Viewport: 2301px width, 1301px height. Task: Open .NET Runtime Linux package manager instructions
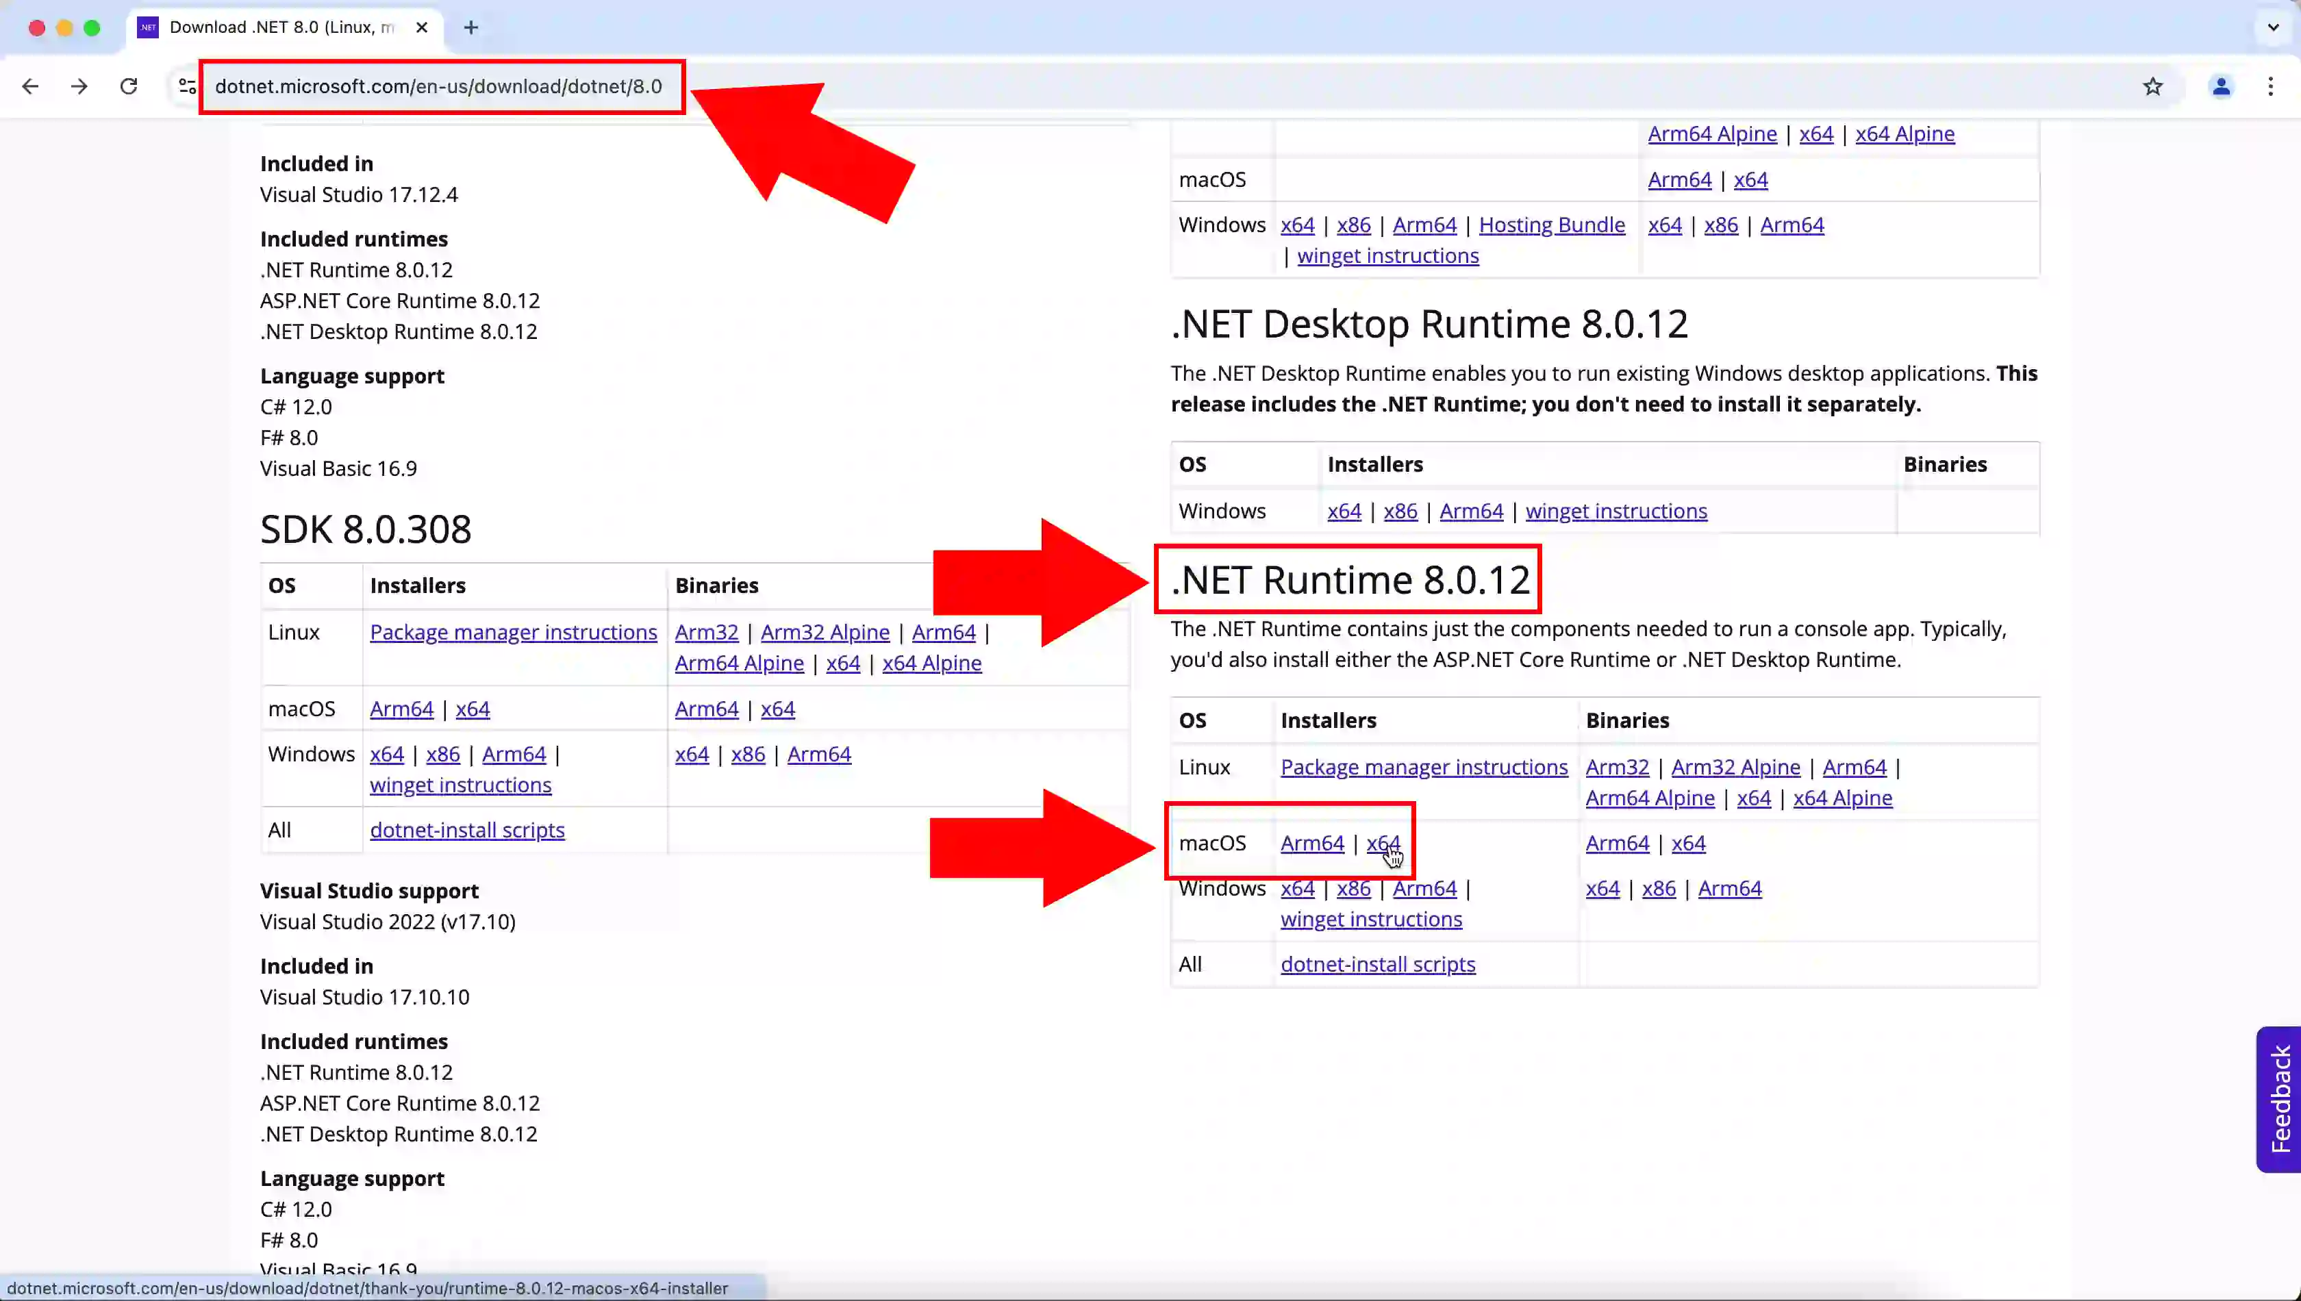(x=1424, y=767)
